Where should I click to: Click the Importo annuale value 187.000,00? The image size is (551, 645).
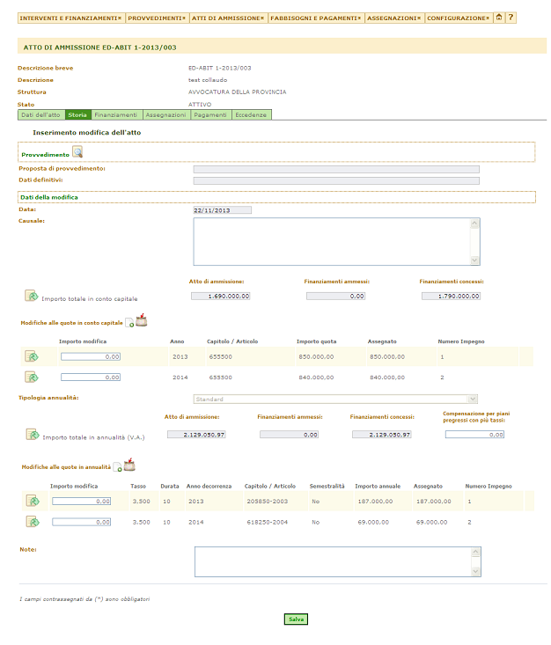[x=375, y=501]
